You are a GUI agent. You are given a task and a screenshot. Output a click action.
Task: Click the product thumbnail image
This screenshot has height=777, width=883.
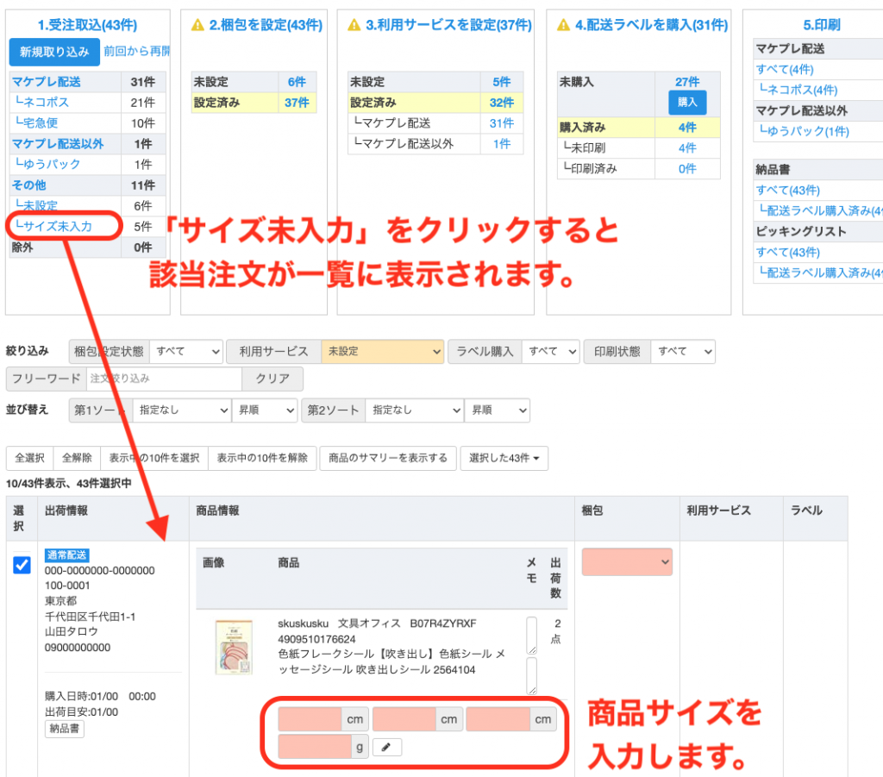pos(235,647)
